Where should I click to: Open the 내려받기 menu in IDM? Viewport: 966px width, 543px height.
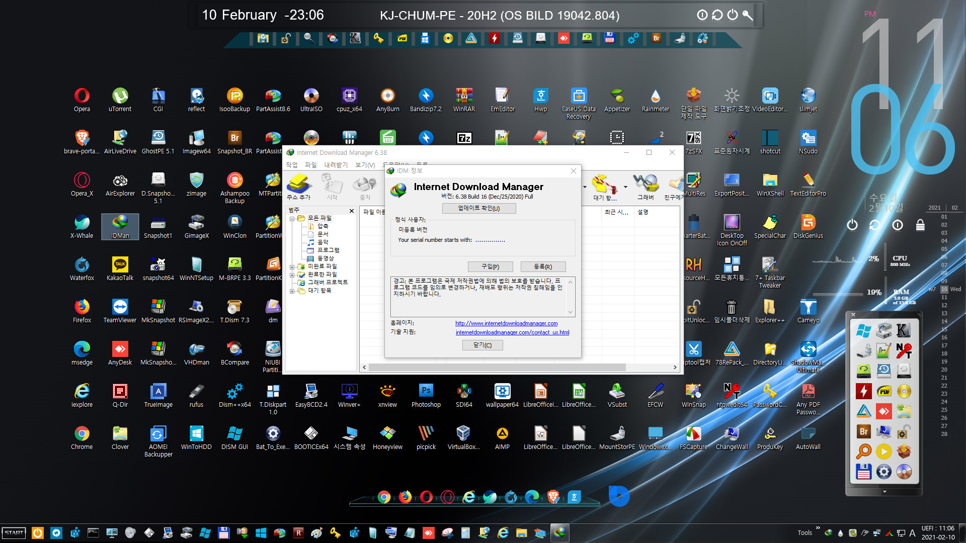(x=336, y=165)
